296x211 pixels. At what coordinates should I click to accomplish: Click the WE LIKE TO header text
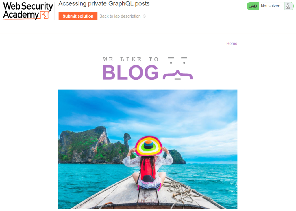[131, 59]
